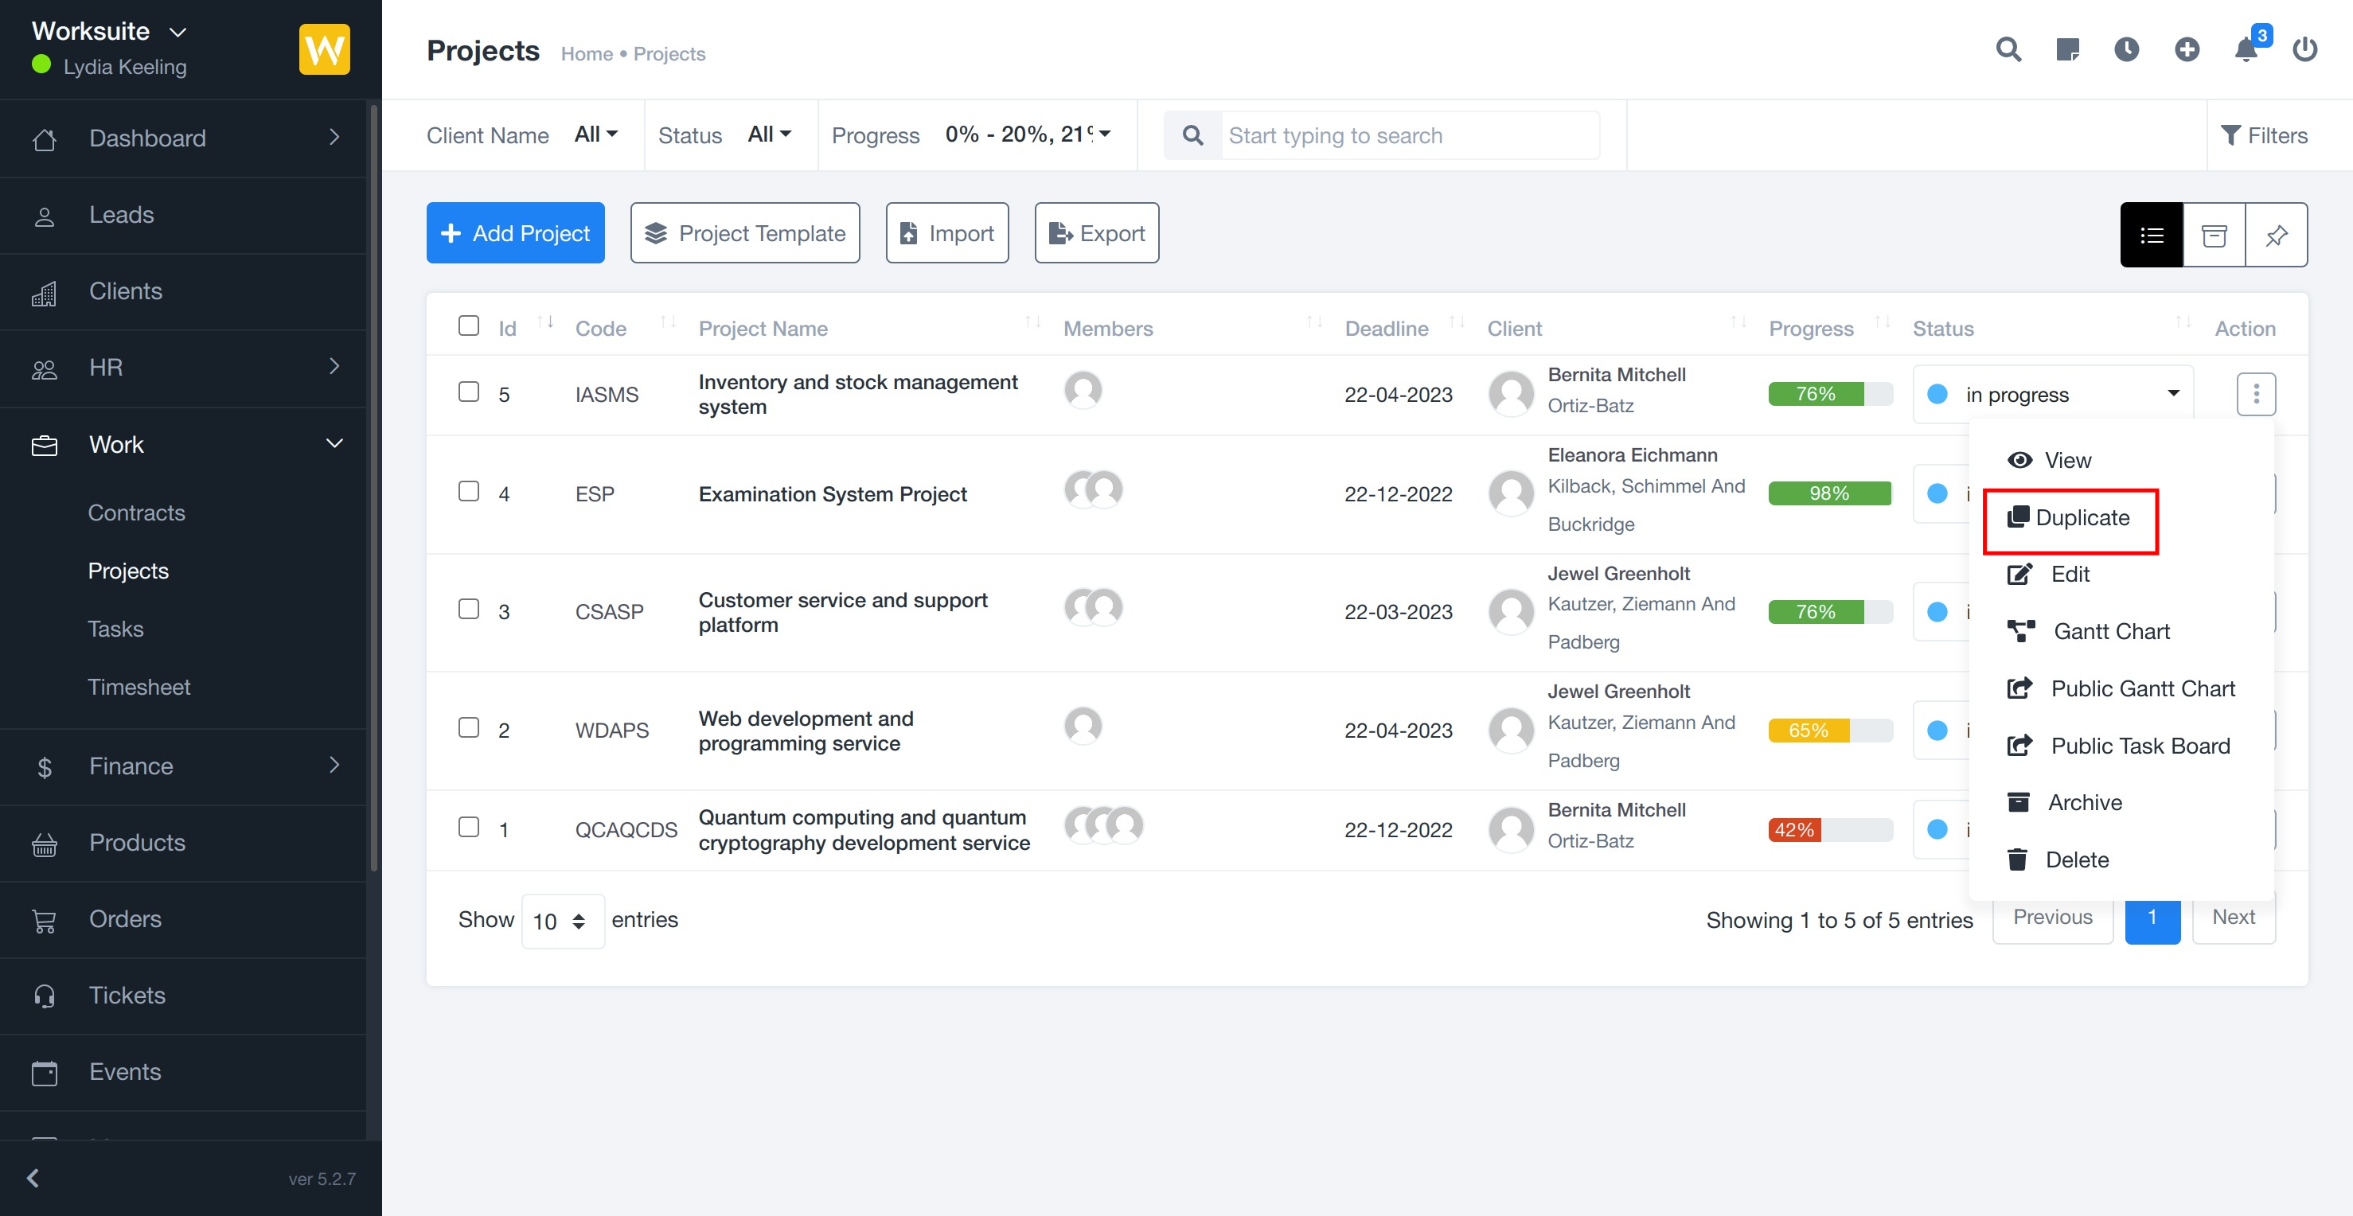
Task: Tick checkbox for Examination System Project
Action: pos(469,492)
